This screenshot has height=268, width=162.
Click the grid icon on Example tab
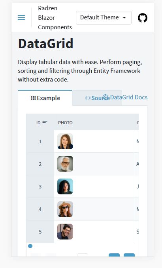34,98
